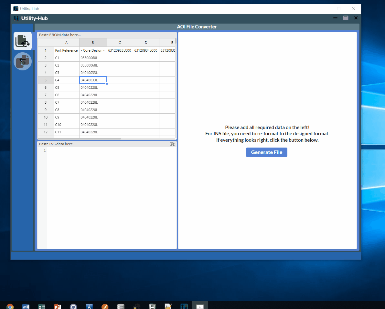Select row 12 header in EBOM grid
Image resolution: width=385 pixels, height=309 pixels.
coord(46,132)
